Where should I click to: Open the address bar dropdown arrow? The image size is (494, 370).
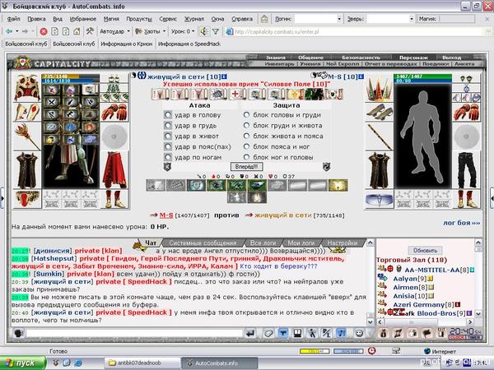click(487, 31)
